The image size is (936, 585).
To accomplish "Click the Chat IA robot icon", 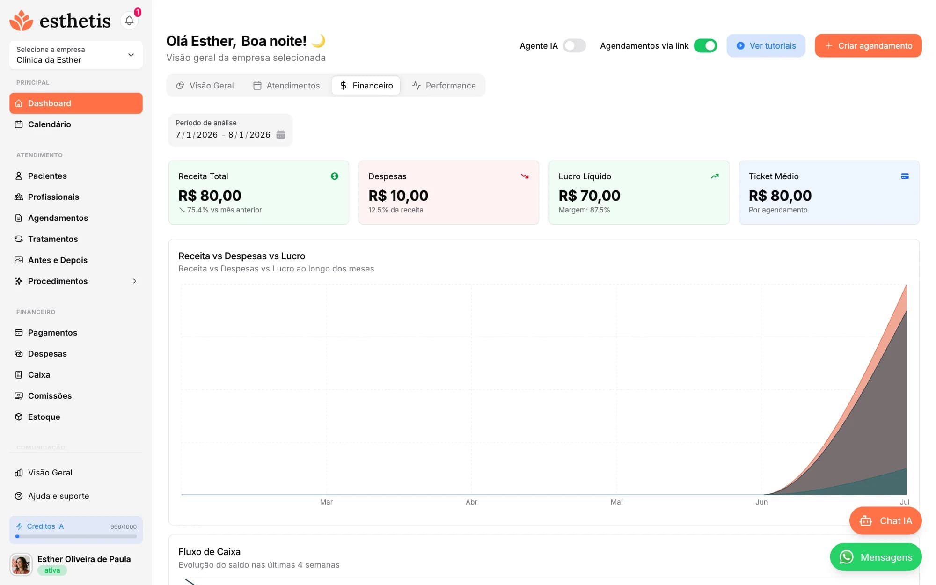I will coord(866,521).
